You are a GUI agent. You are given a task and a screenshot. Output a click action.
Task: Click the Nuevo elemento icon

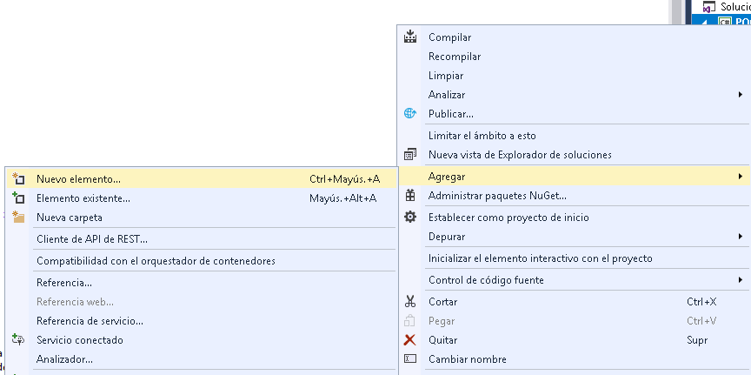(x=18, y=179)
